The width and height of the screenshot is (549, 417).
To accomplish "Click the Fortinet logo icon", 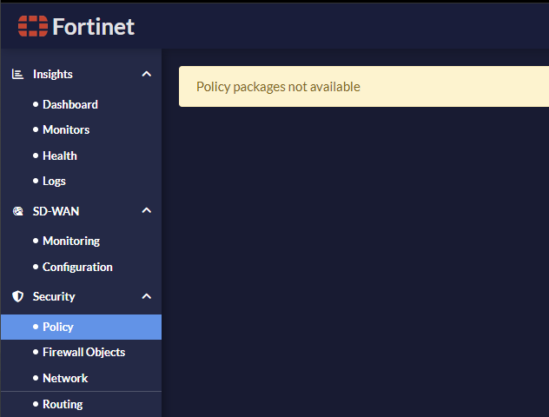I will (x=33, y=26).
